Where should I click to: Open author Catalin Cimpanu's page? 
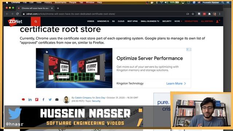[83, 98]
